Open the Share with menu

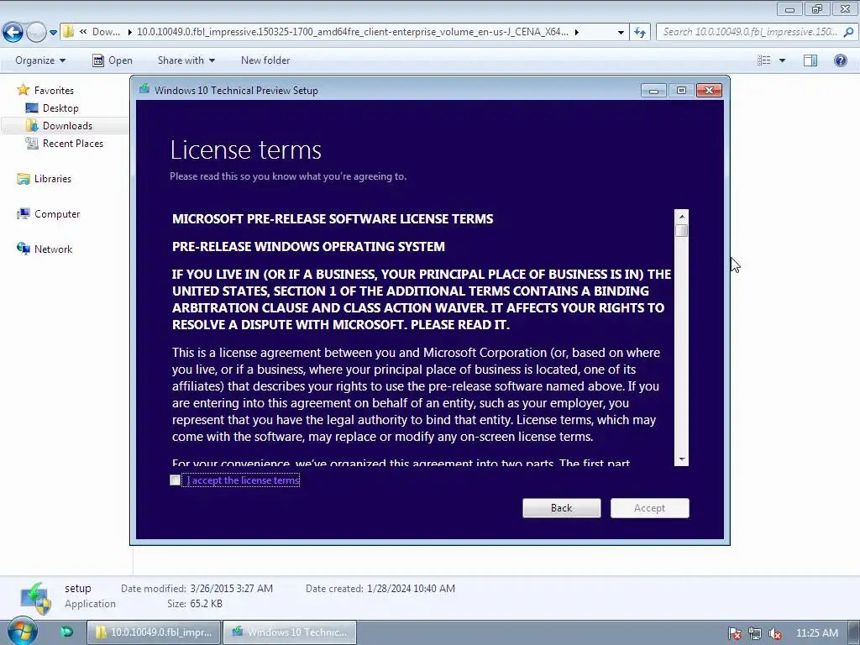click(x=186, y=60)
